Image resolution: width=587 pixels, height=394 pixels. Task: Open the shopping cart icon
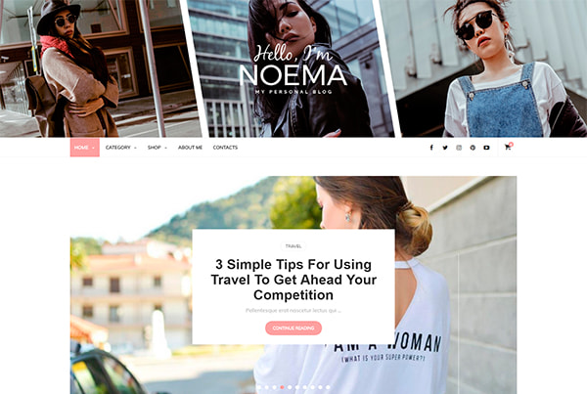tap(508, 147)
